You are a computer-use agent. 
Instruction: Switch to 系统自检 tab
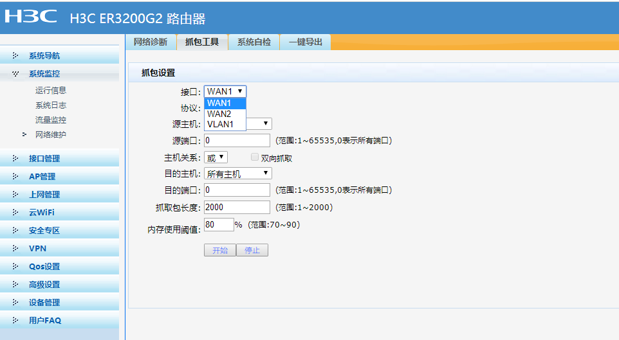point(254,42)
